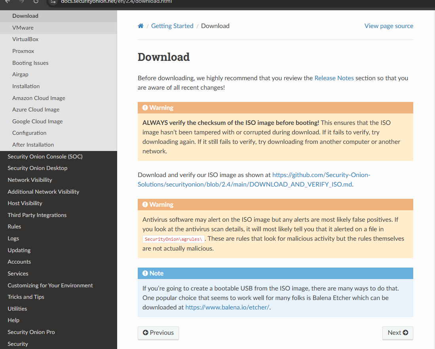Open the Utilities section

59,309
